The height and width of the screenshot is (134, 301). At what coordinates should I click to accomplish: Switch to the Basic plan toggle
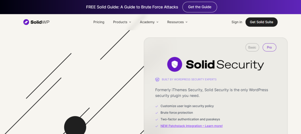(252, 47)
